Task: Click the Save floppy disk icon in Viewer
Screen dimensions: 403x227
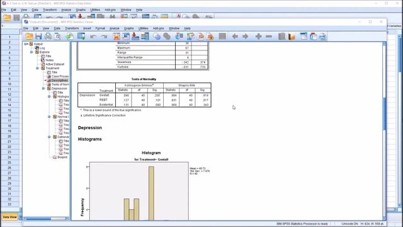Action: (38, 37)
